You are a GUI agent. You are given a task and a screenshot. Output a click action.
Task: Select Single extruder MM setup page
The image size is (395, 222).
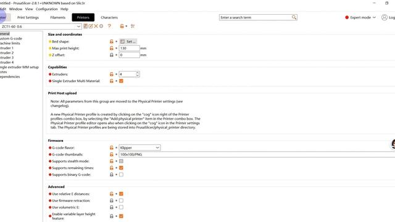pyautogui.click(x=19, y=67)
